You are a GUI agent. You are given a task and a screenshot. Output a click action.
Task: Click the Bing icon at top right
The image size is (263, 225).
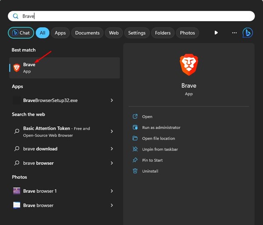point(248,33)
